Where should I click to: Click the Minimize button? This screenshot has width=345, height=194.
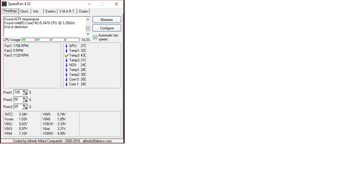pyautogui.click(x=107, y=19)
